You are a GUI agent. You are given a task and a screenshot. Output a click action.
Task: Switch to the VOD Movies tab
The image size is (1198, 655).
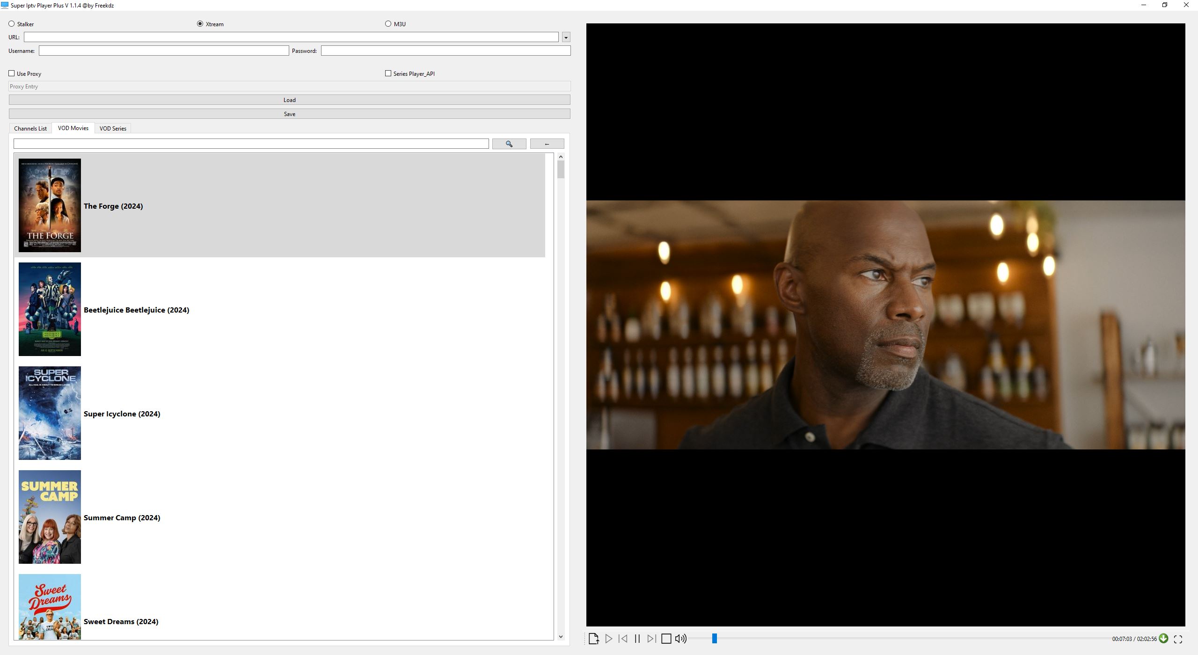tap(73, 128)
